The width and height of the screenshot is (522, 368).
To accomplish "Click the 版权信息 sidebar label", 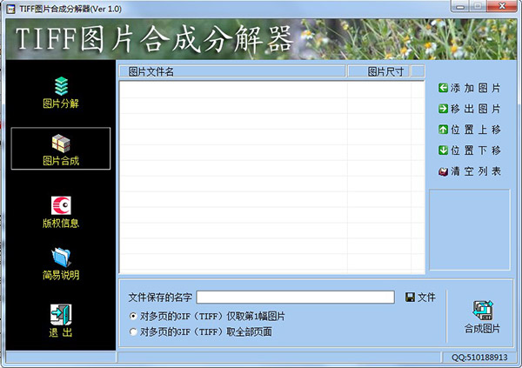I will pos(61,223).
